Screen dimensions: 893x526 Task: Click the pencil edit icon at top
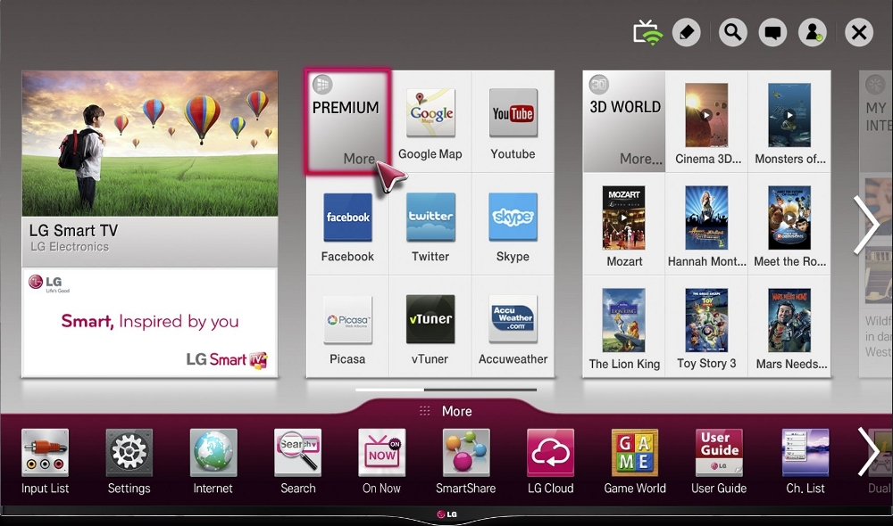(686, 32)
